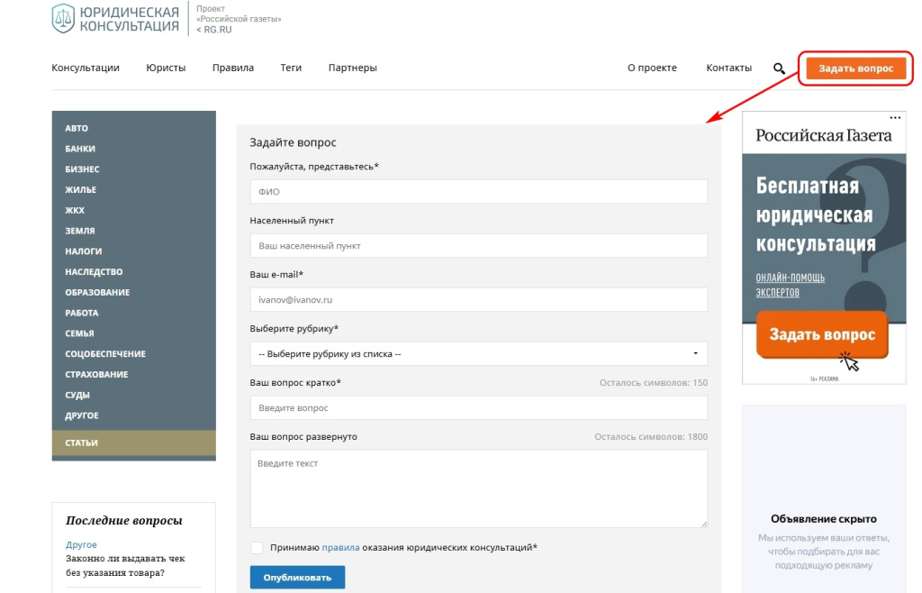This screenshot has height=593, width=922.
Task: Select ОБРАЗОВАНИЕ category
Action: [97, 292]
